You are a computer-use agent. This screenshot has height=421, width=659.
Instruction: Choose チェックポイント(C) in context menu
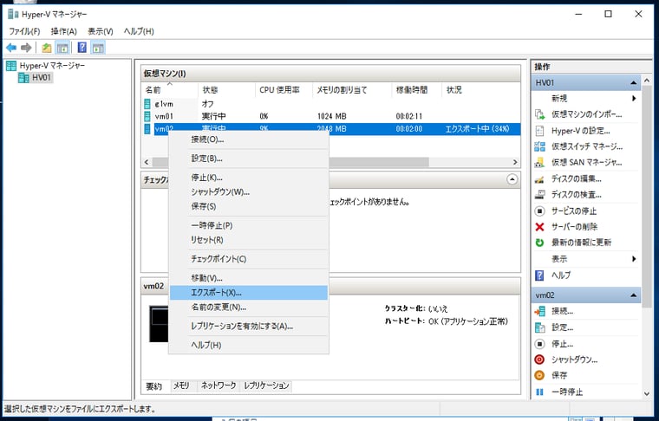[x=249, y=259]
